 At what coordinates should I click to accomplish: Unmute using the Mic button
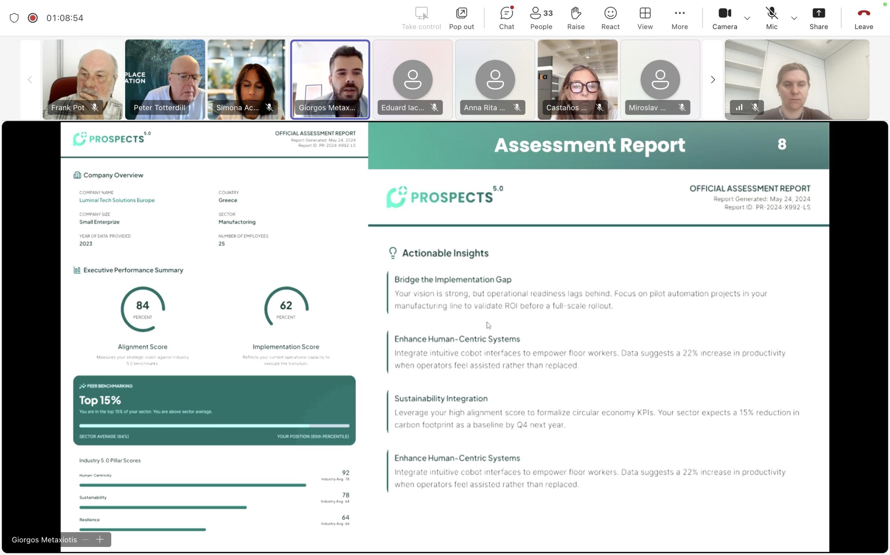pyautogui.click(x=771, y=18)
